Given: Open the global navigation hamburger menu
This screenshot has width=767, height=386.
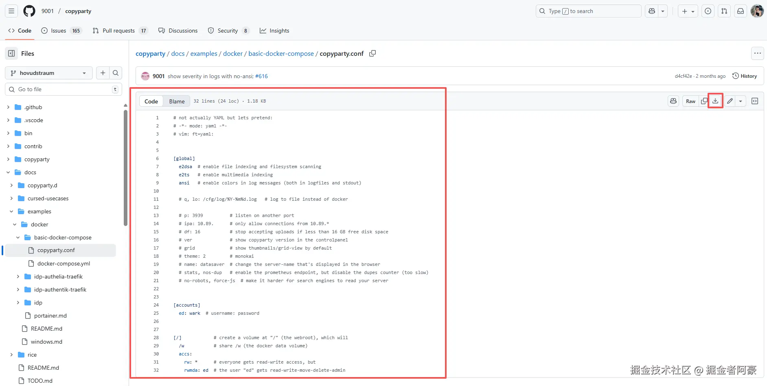Looking at the screenshot, I should point(11,11).
